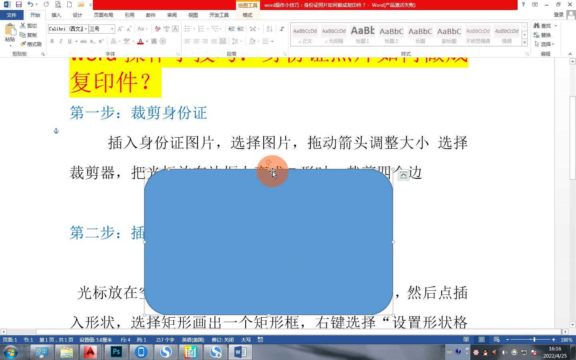Open the Format Painter tool
Viewport: 576px width, 360px height.
pyautogui.click(x=31, y=44)
